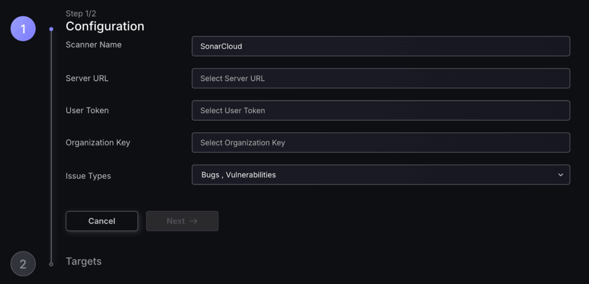589x284 pixels.
Task: Select the Configuration step heading
Action: click(105, 26)
